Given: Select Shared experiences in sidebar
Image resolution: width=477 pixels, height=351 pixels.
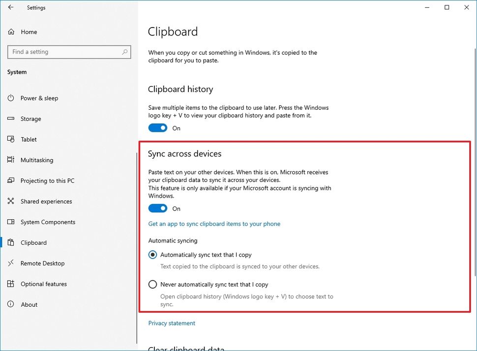Looking at the screenshot, I should tap(46, 201).
